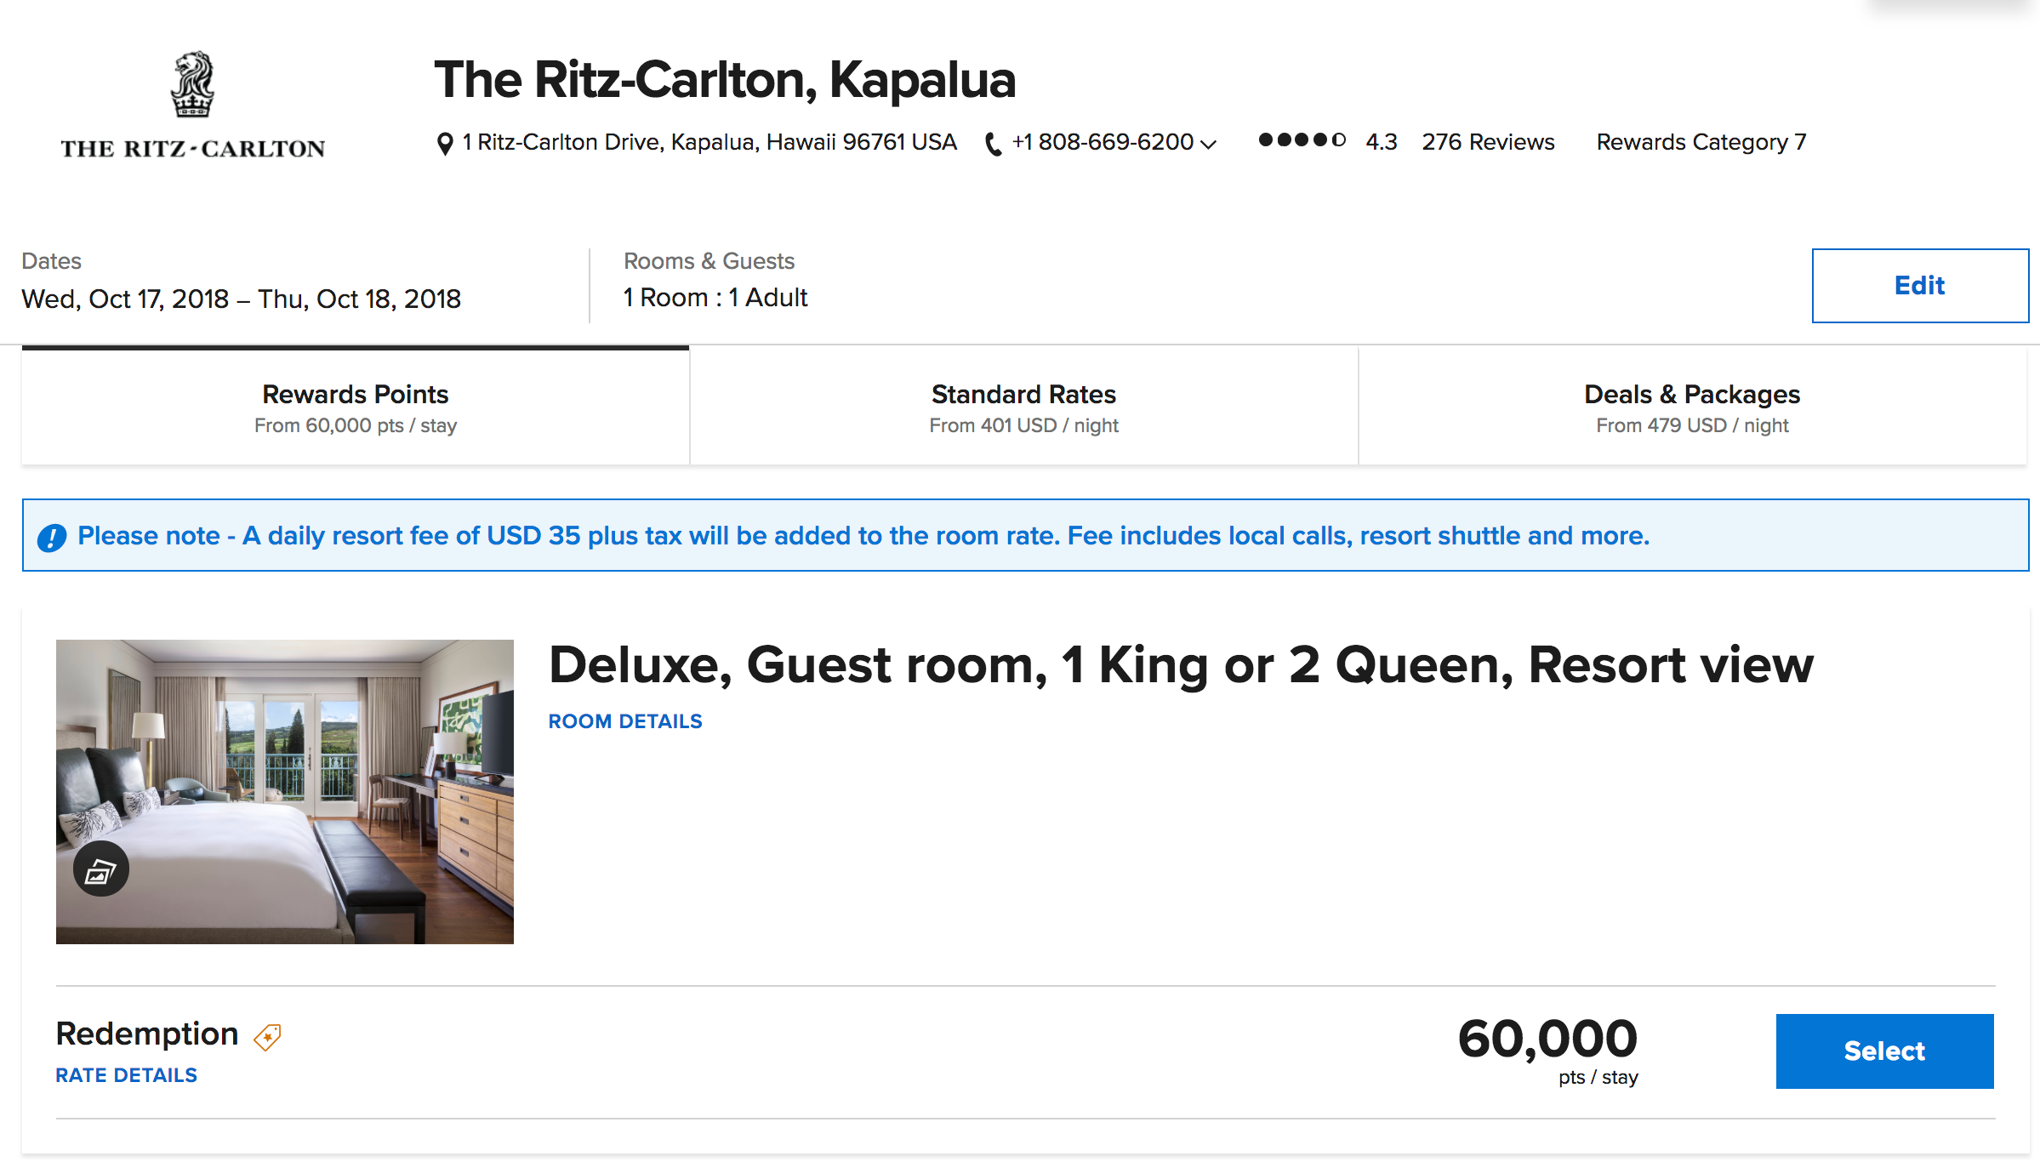Open the ROOM DETAILS link

pos(625,721)
